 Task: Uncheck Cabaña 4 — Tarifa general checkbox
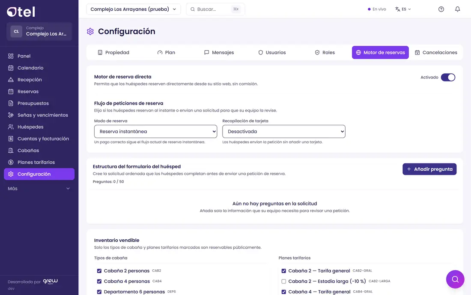click(x=283, y=292)
